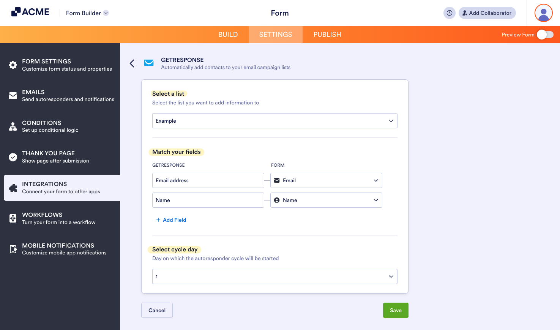Switch to the Publish tab
The height and width of the screenshot is (330, 560).
pos(327,34)
